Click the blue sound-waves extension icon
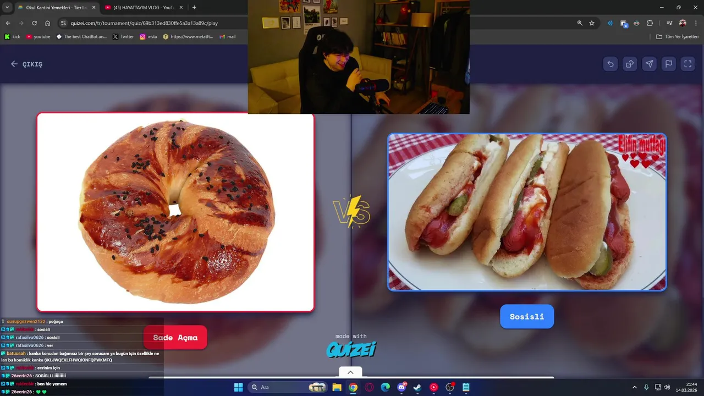 [610, 23]
